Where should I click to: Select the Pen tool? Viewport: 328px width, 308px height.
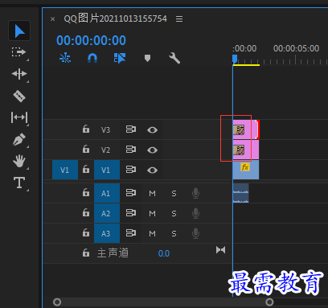click(x=19, y=139)
